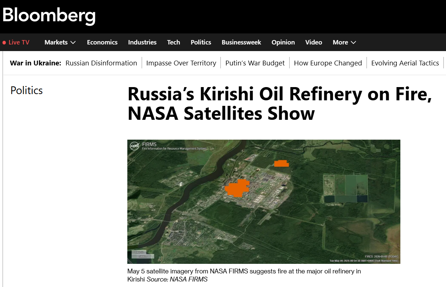
Task: Open the Impasse Over Territory link
Action: point(181,63)
